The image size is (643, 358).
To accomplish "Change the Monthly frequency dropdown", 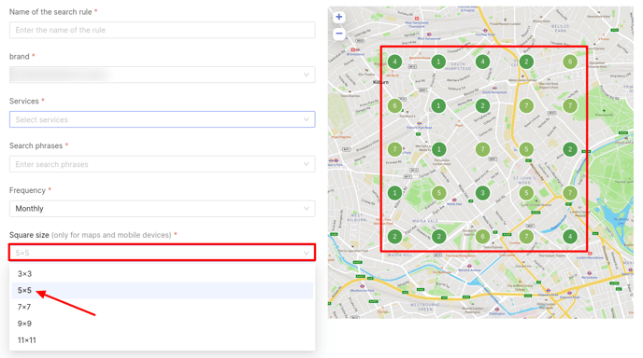I will point(163,209).
